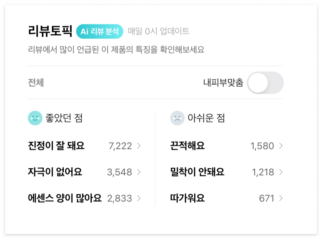Open the 에센스 양이 많아요 topic
Screen dimensions: 322x239
(64, 198)
